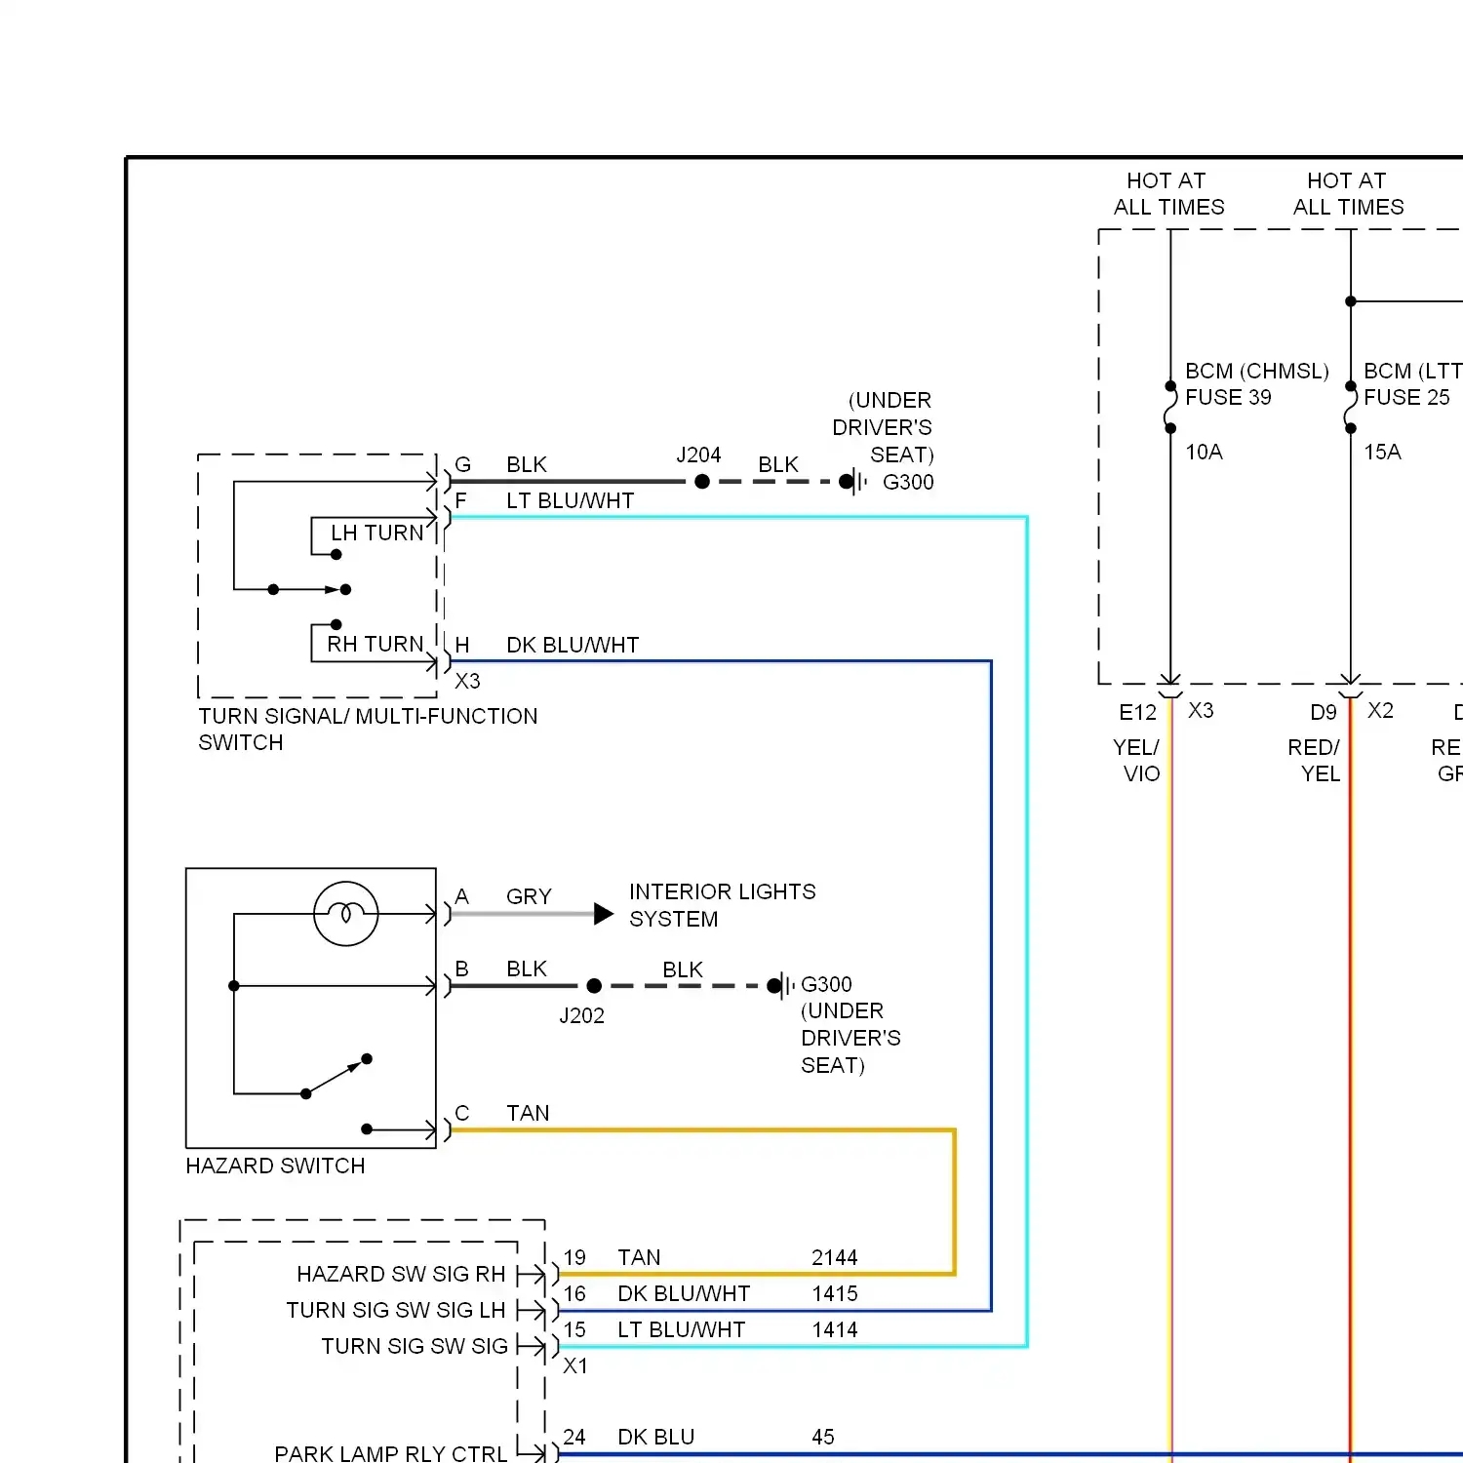Click the "TAN" label at hazard switch pin C
The height and width of the screenshot is (1463, 1463).
528,1113
